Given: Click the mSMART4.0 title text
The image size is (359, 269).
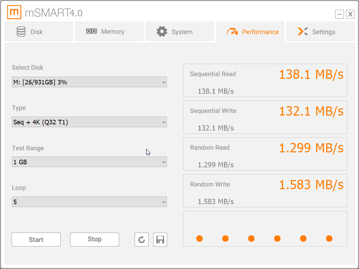Looking at the screenshot, I should pyautogui.click(x=54, y=13).
